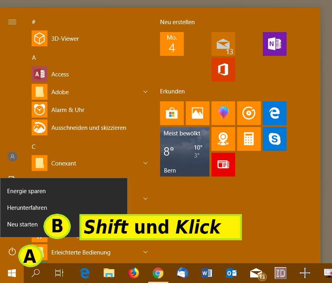Open the Nachrichten (news) tile

223,164
